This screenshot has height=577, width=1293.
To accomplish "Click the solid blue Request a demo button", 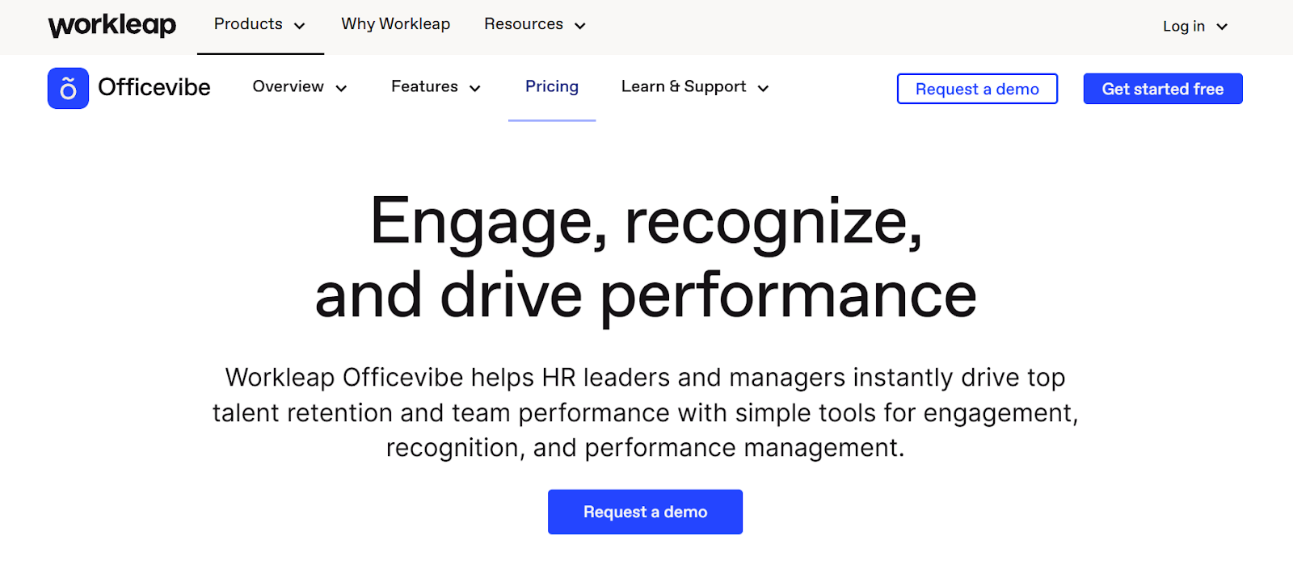I will click(x=645, y=512).
